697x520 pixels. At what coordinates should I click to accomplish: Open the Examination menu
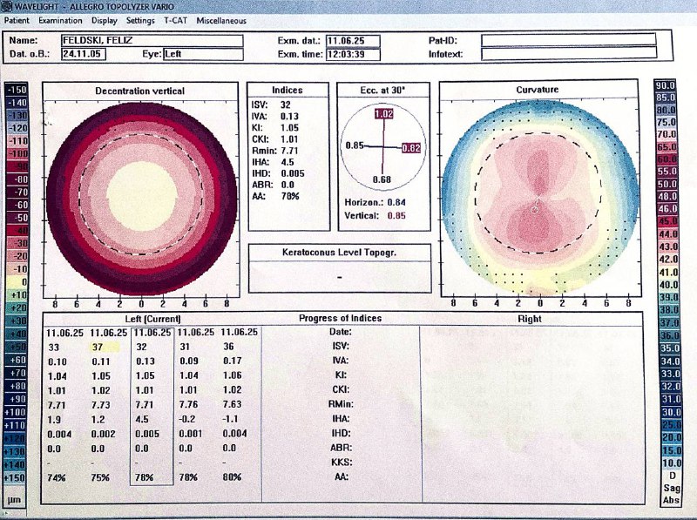point(60,20)
